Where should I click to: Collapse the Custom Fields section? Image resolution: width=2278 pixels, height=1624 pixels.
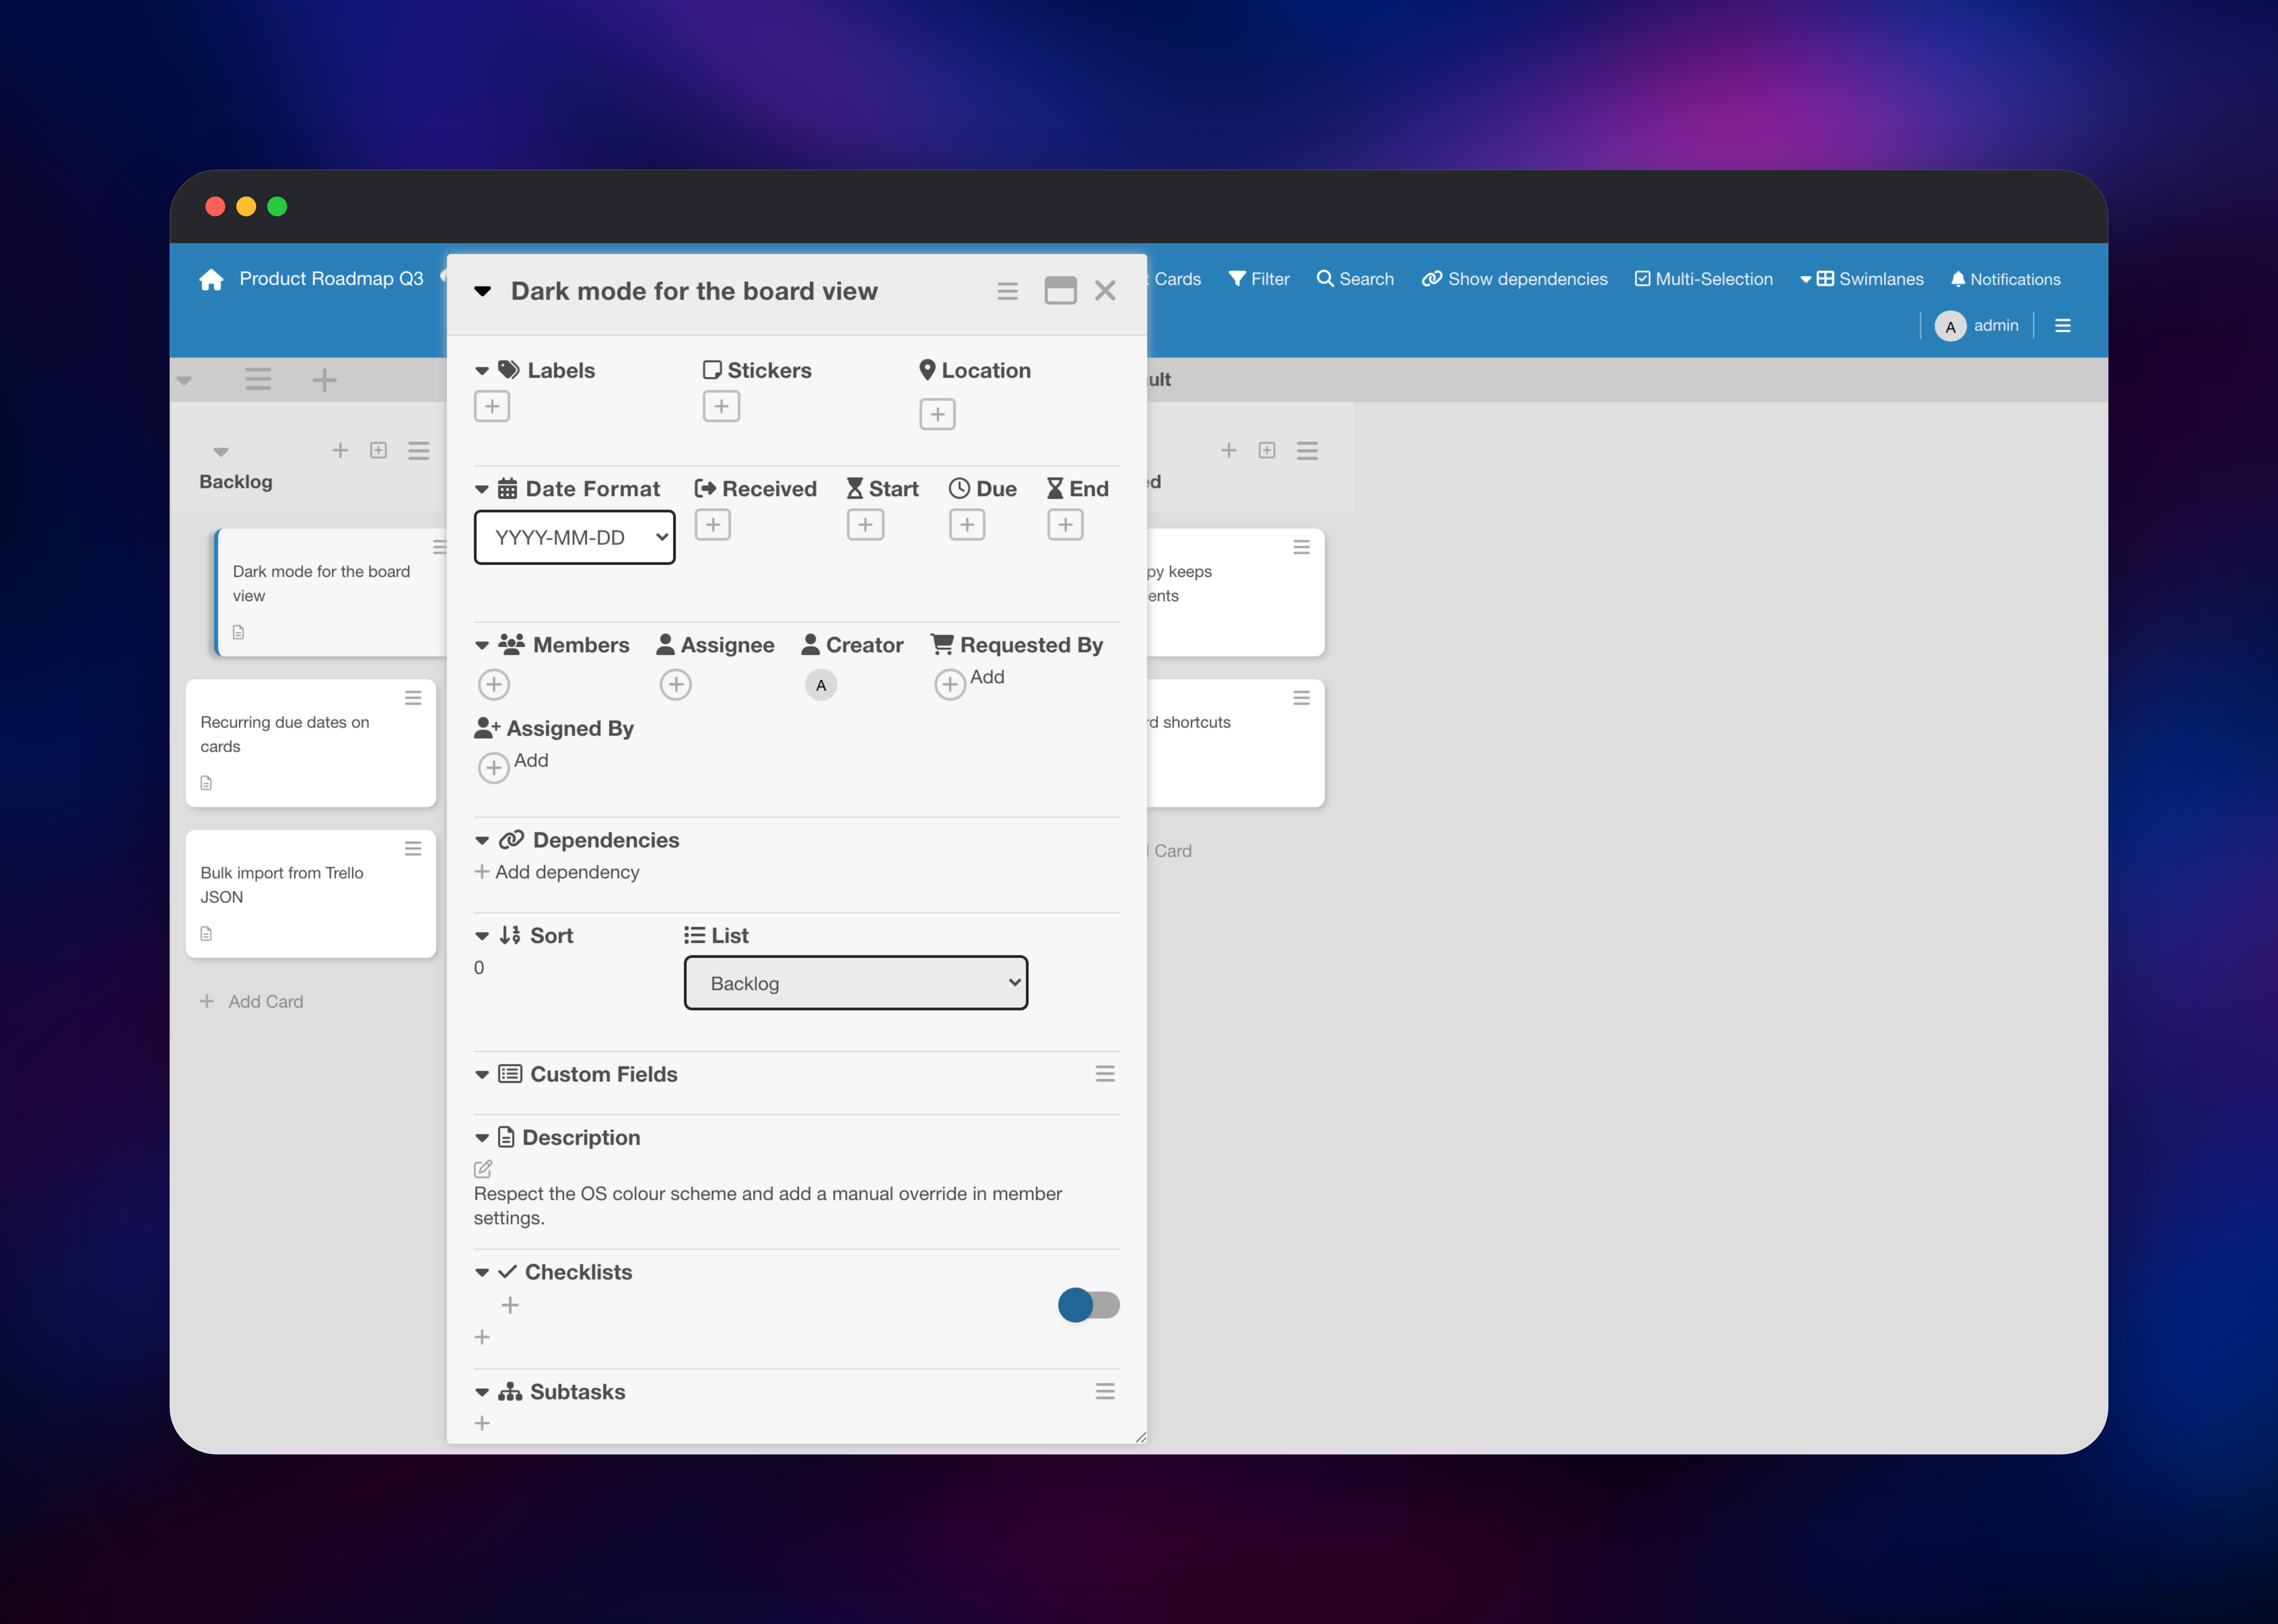tap(482, 1075)
